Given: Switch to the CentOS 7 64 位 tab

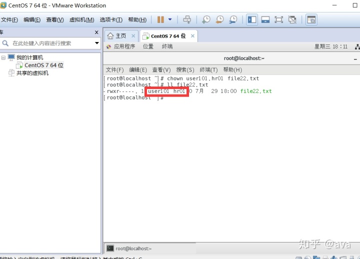Looking at the screenshot, I should click(x=168, y=36).
